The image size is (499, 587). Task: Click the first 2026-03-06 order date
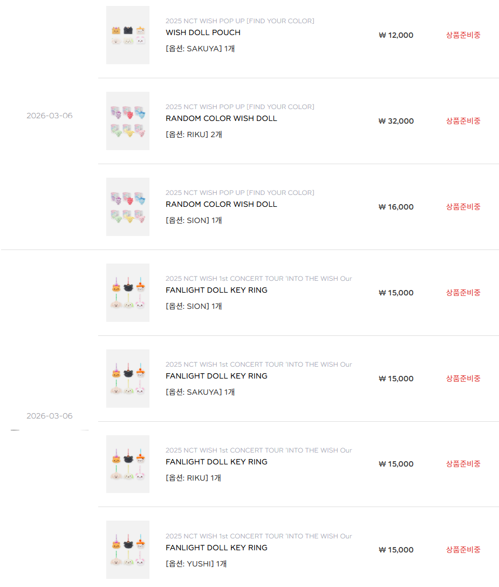click(x=49, y=116)
